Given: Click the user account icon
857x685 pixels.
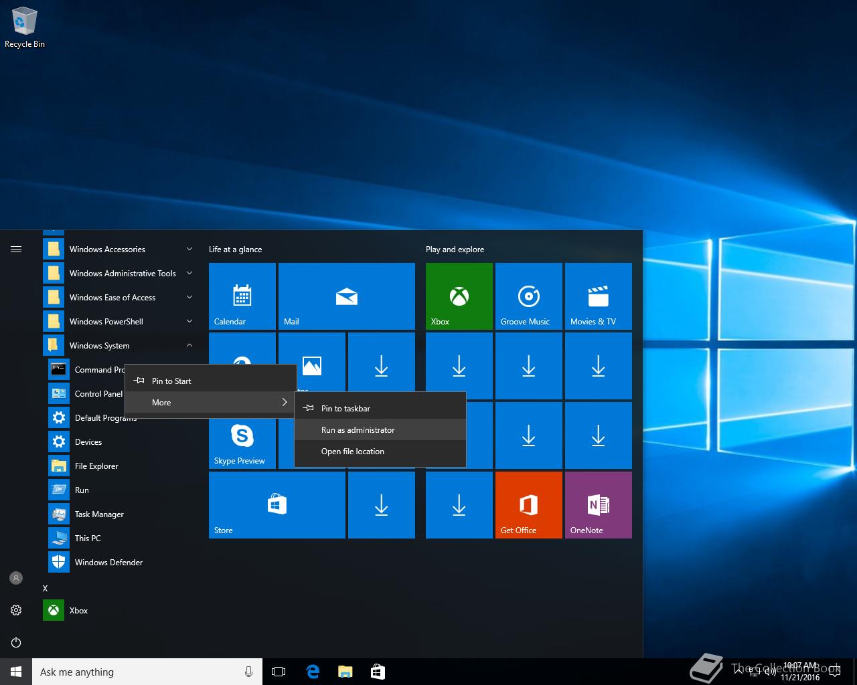Looking at the screenshot, I should click(16, 578).
